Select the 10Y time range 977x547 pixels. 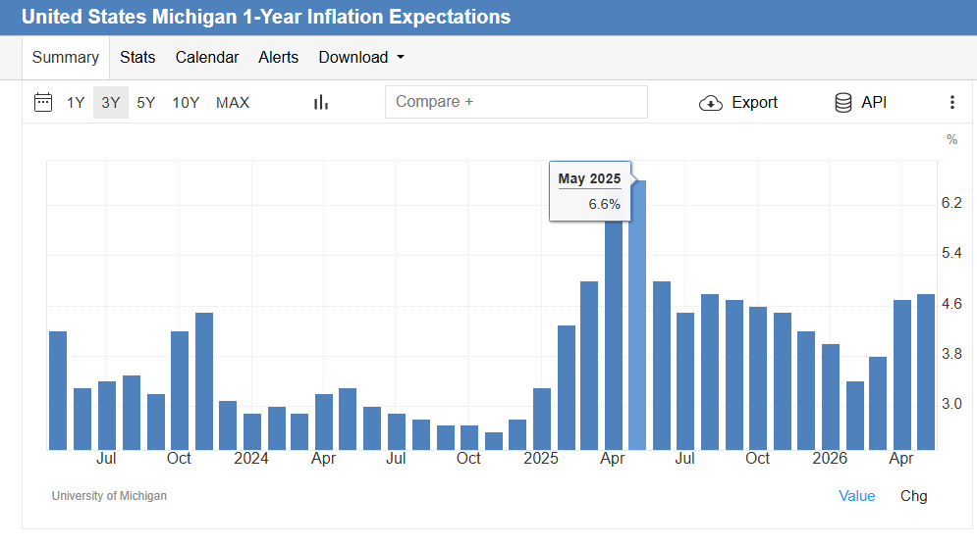[186, 103]
